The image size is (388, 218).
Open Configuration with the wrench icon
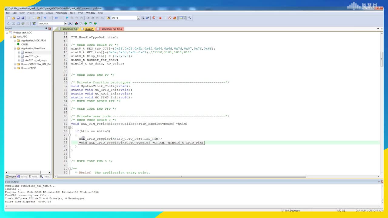pyautogui.click(x=190, y=18)
